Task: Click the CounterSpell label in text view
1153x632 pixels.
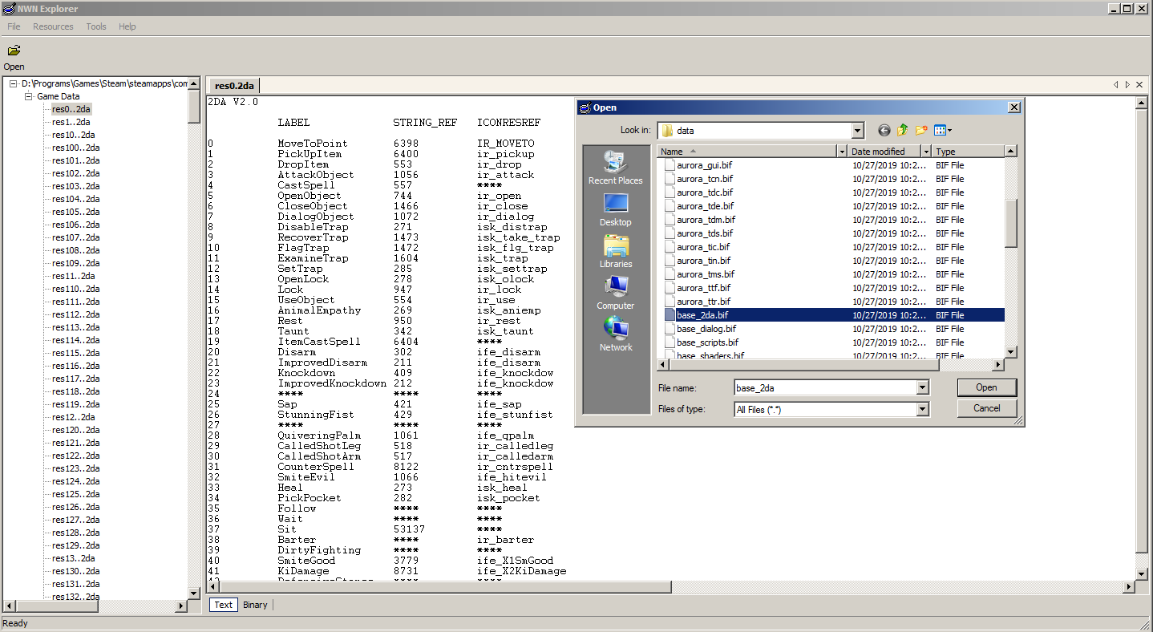Action: click(316, 467)
